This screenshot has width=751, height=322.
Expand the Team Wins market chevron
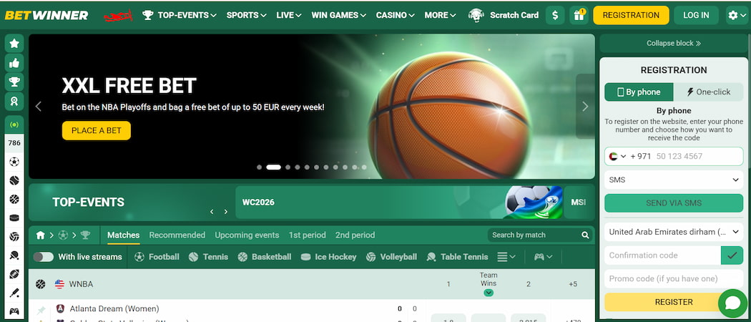pyautogui.click(x=489, y=293)
